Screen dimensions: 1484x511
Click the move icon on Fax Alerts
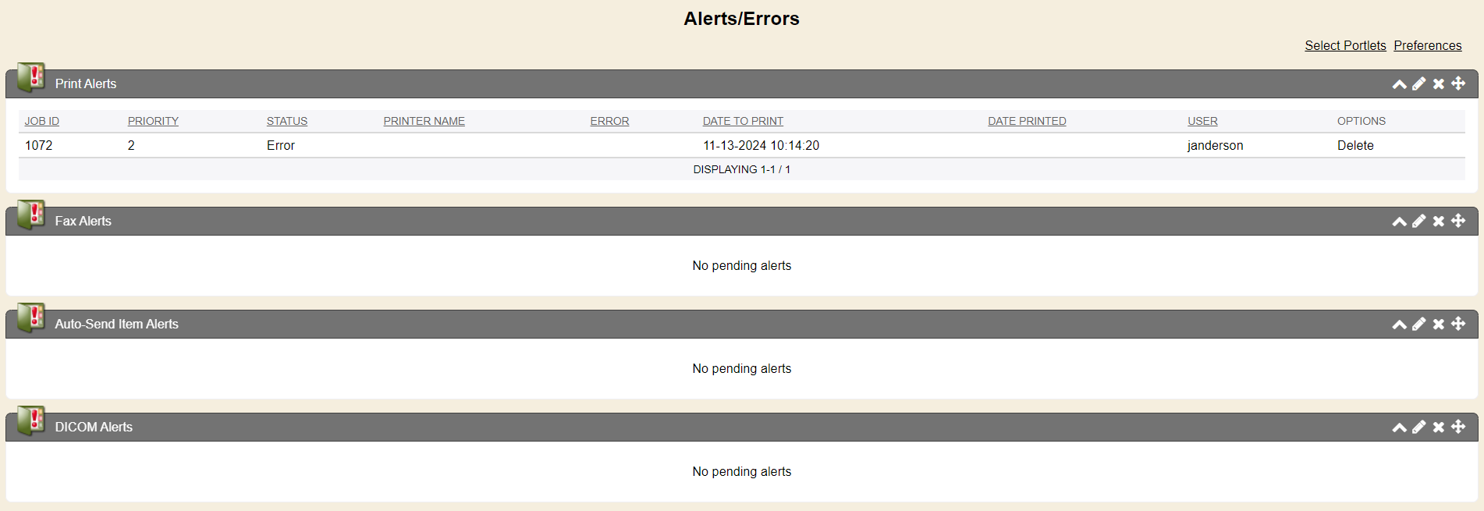click(x=1458, y=221)
